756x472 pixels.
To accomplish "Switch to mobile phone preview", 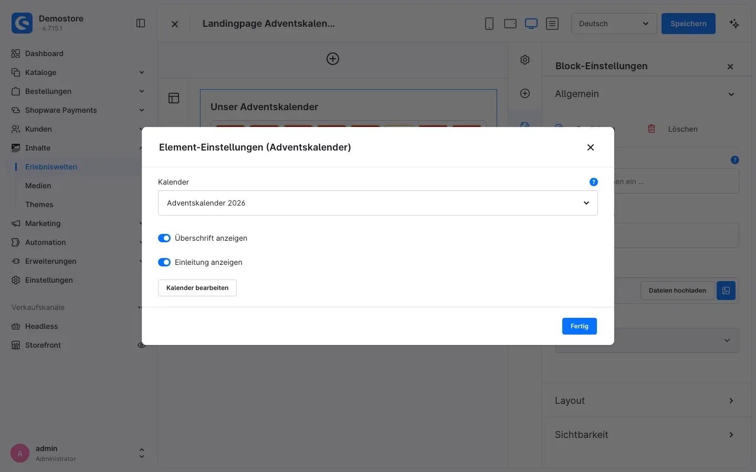I will [489, 24].
